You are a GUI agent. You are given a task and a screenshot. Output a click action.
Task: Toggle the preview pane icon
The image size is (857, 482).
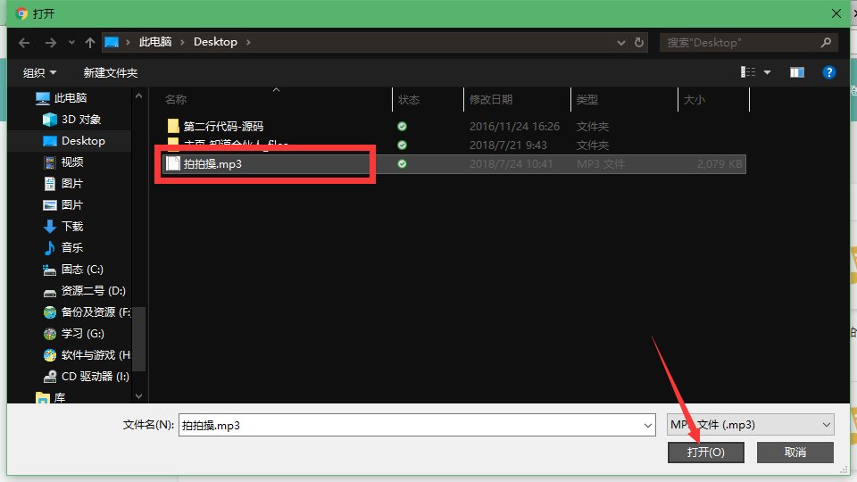pyautogui.click(x=797, y=72)
